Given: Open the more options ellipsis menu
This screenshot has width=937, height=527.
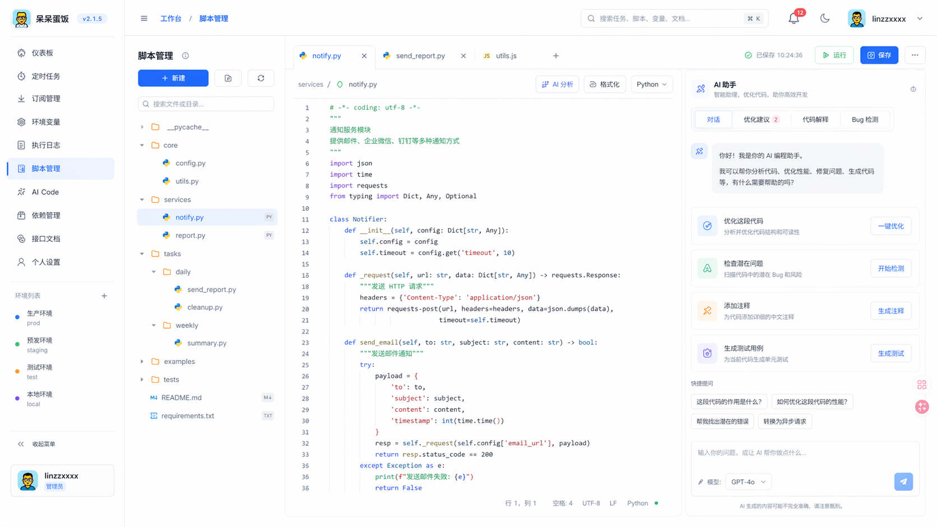Looking at the screenshot, I should tap(915, 55).
